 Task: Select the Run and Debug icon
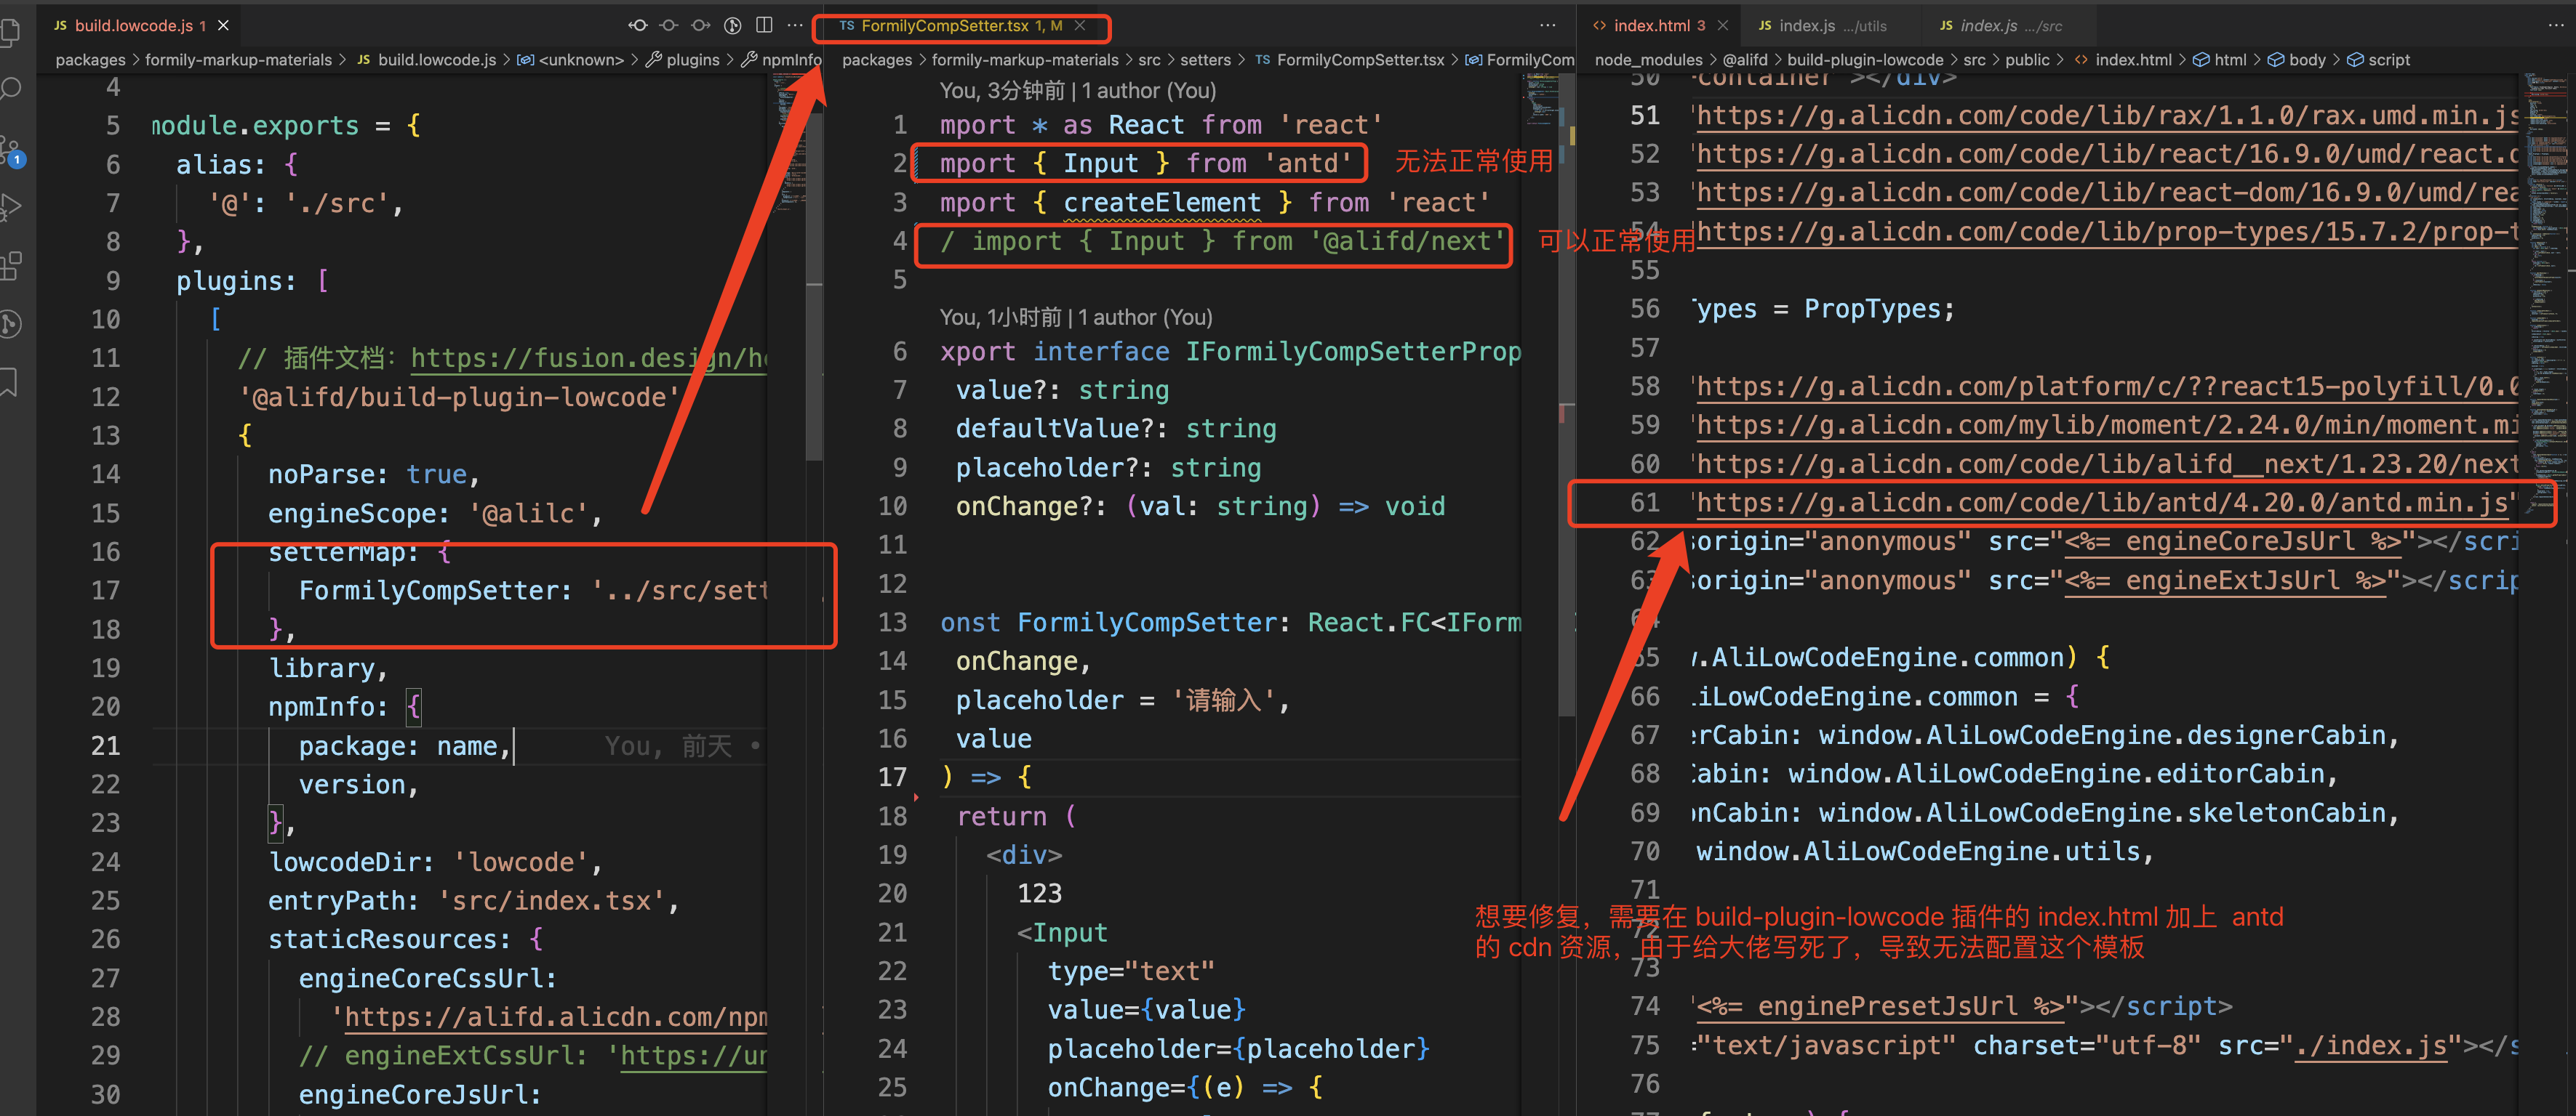pyautogui.click(x=12, y=207)
